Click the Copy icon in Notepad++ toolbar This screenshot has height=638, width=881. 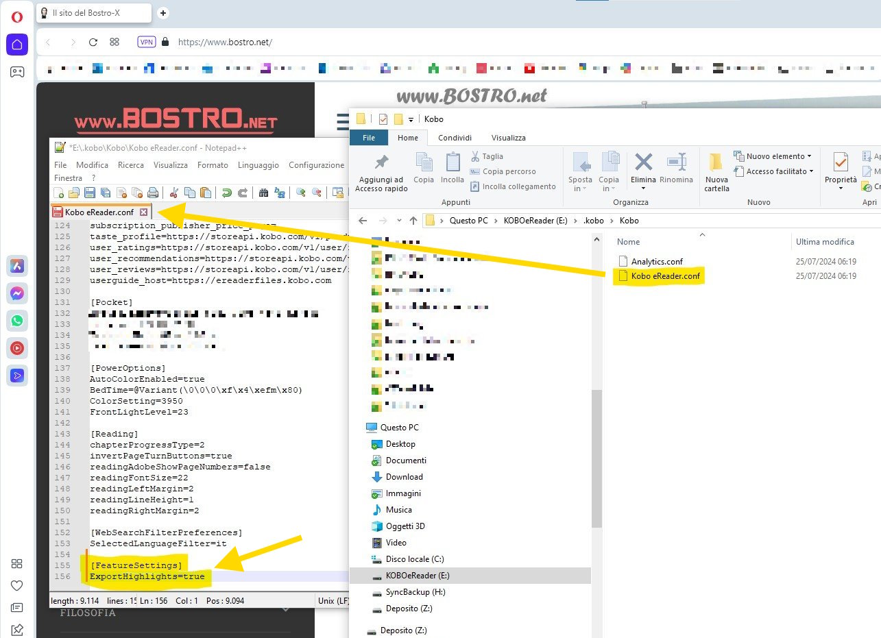(190, 193)
